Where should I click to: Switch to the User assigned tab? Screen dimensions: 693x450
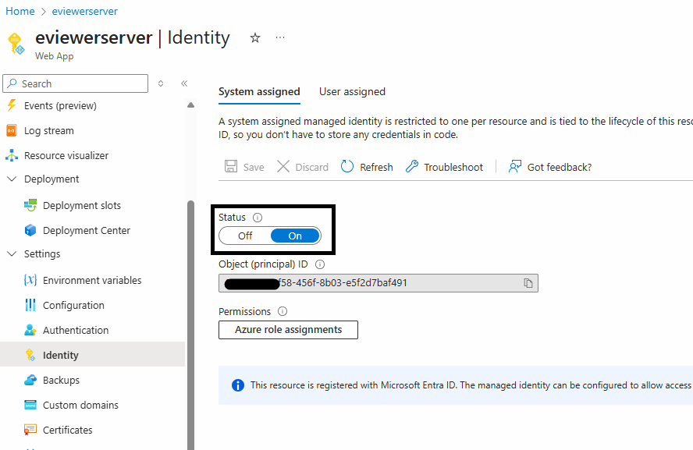[x=352, y=91]
